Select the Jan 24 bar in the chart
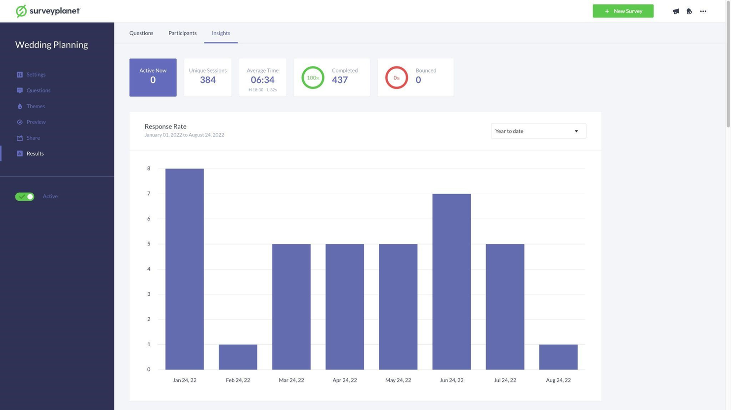The image size is (731, 410). [184, 269]
